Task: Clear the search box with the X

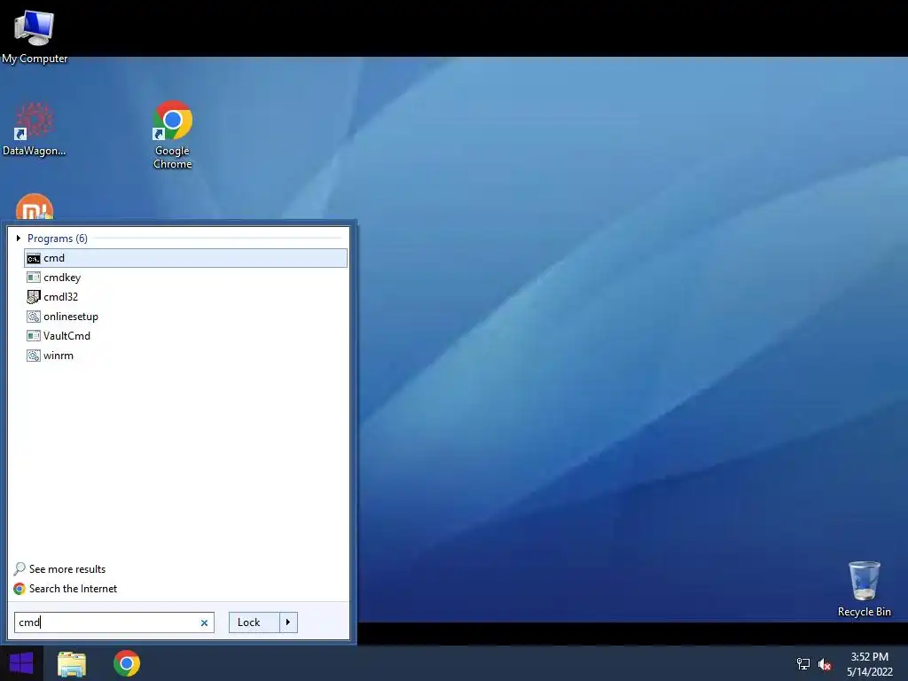Action: tap(204, 623)
